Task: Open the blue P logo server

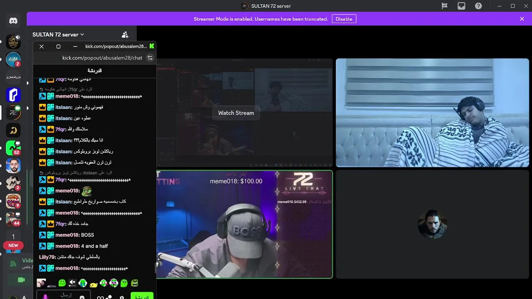Action: click(13, 95)
